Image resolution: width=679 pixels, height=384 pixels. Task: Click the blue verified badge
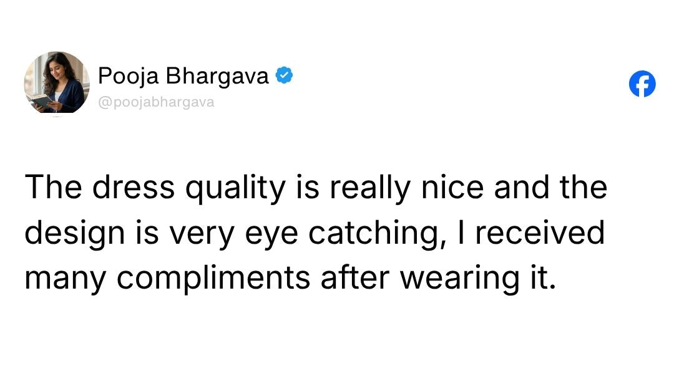pos(284,76)
